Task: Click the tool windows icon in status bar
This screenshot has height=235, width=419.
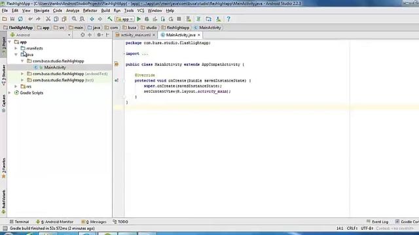Action: point(5,228)
